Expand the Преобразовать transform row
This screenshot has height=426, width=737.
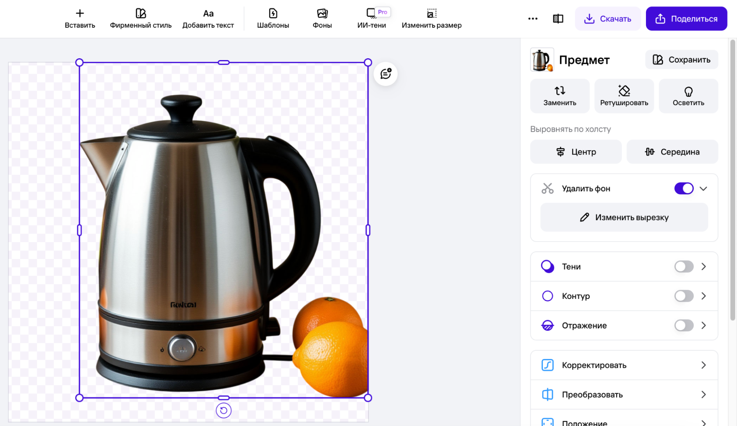[624, 395]
